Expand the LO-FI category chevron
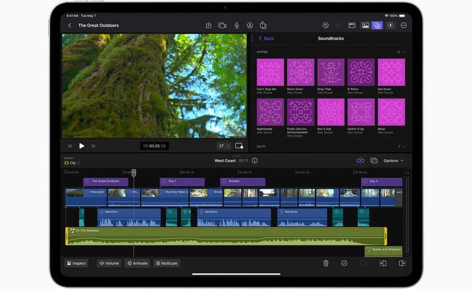 (404, 146)
